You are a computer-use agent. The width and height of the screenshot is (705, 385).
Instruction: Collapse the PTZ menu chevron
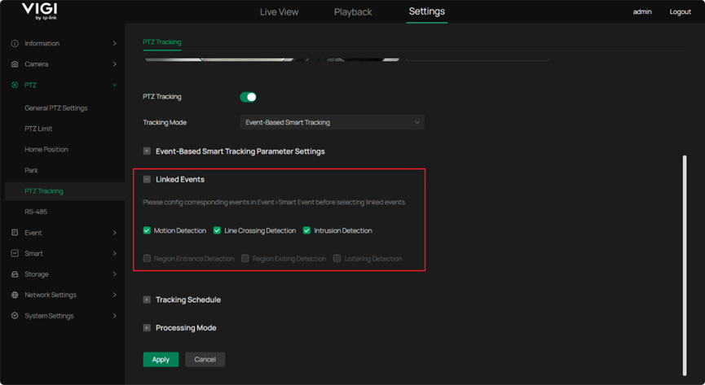115,85
